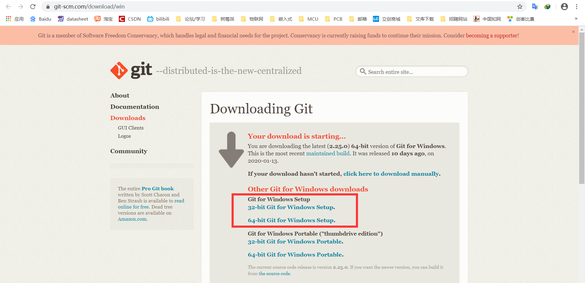Viewport: 585px width, 283px height.
Task: Open the IDM extension icon
Action: point(547,6)
